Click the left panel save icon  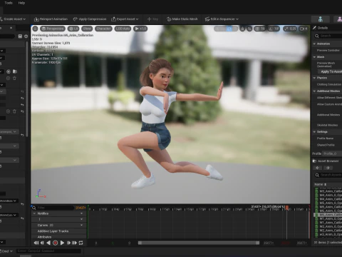[20, 36]
